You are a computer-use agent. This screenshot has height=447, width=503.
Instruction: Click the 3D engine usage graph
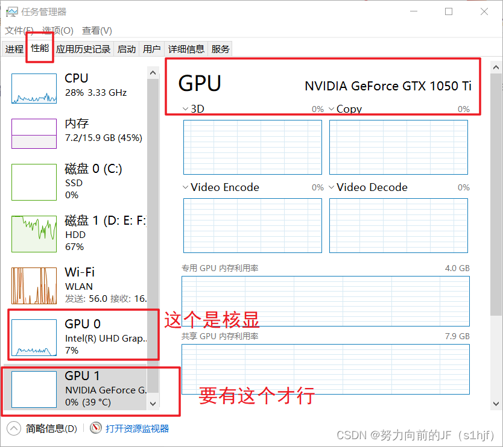point(253,148)
